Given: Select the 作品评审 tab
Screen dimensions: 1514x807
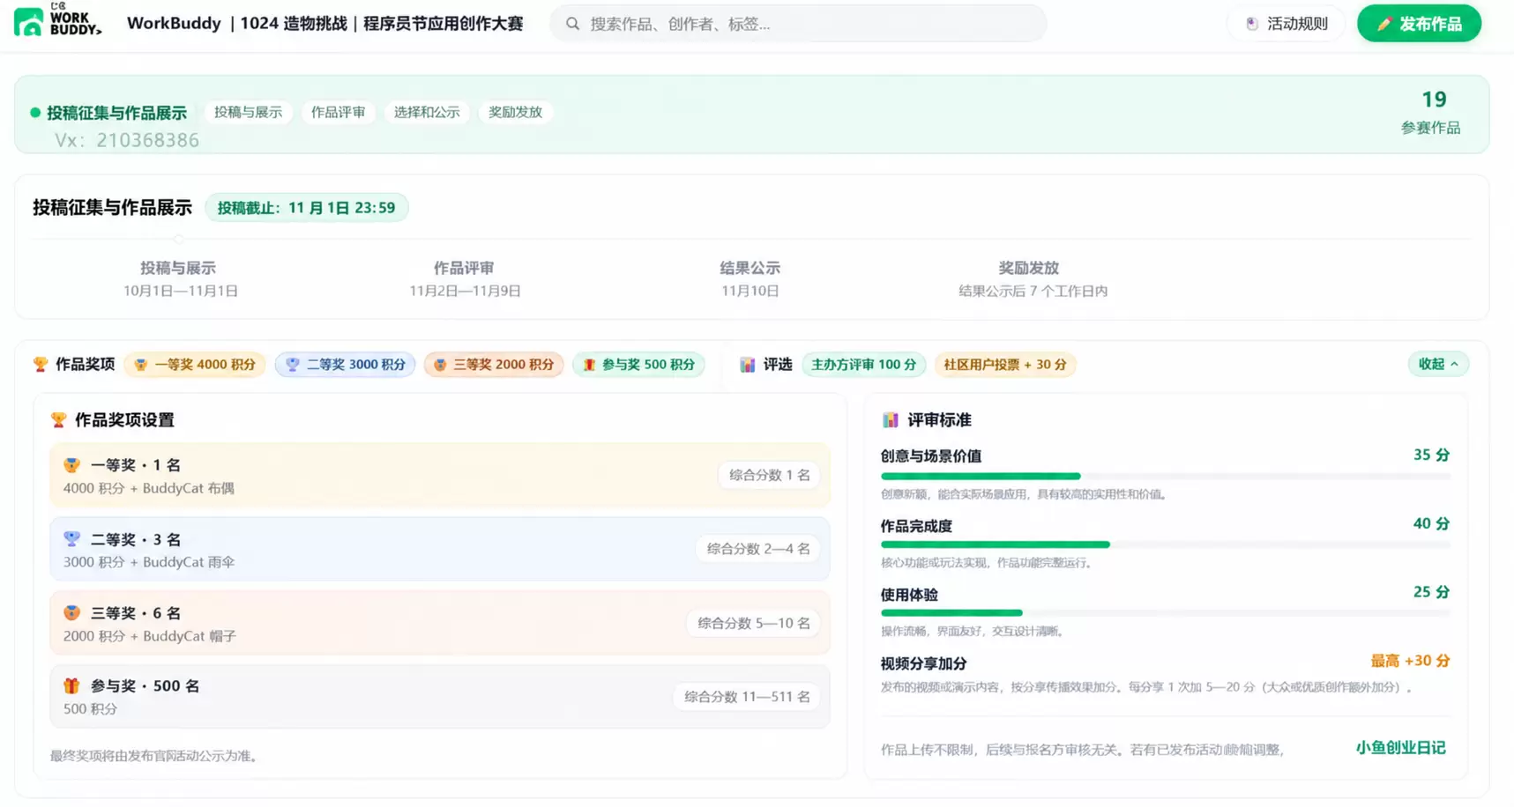Looking at the screenshot, I should click(x=338, y=112).
